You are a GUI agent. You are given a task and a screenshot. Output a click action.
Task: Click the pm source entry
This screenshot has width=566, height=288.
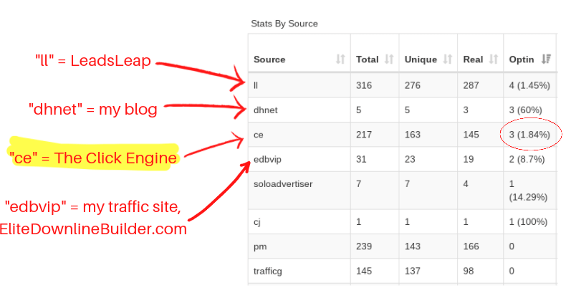(x=260, y=247)
